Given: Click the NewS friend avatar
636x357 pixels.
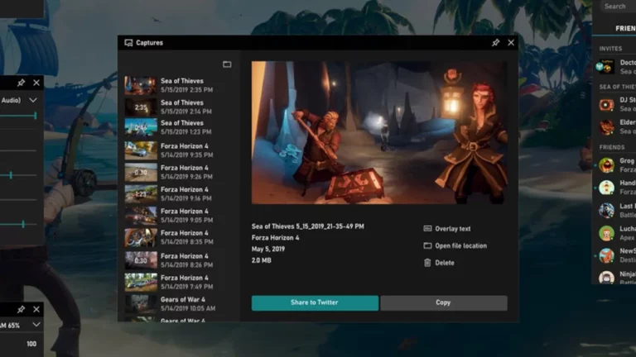Looking at the screenshot, I should pos(606,256).
